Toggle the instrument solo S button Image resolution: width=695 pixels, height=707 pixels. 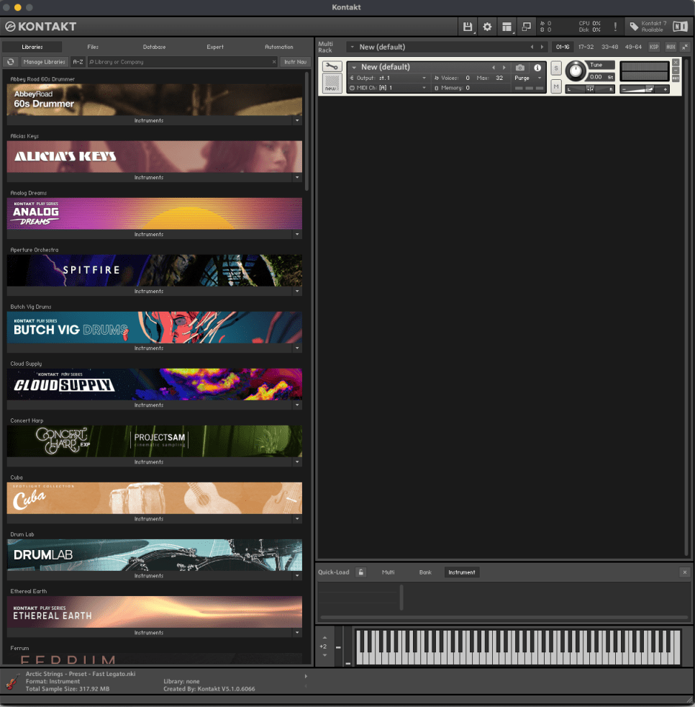[x=556, y=68]
